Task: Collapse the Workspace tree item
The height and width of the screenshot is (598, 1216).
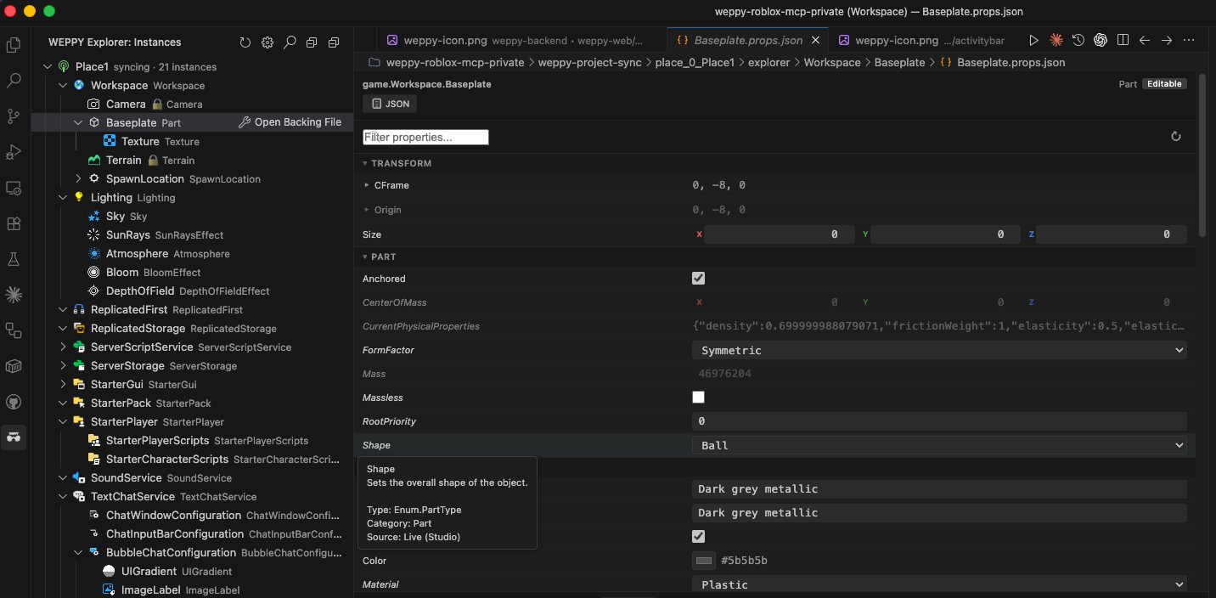Action: click(62, 85)
